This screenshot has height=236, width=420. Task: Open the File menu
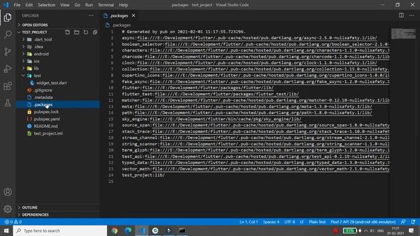17,5
